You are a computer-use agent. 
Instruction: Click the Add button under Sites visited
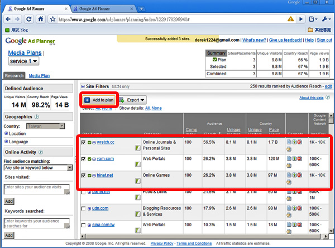coord(9,201)
